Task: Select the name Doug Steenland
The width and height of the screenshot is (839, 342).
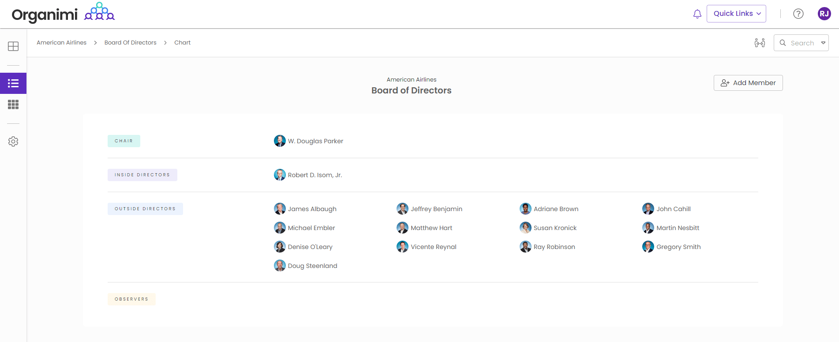Action: (x=313, y=266)
